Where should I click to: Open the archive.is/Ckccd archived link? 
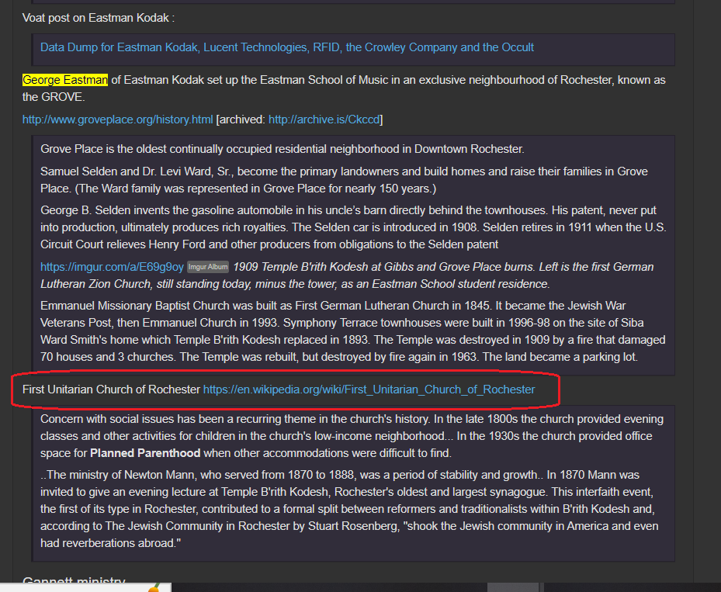pos(324,119)
